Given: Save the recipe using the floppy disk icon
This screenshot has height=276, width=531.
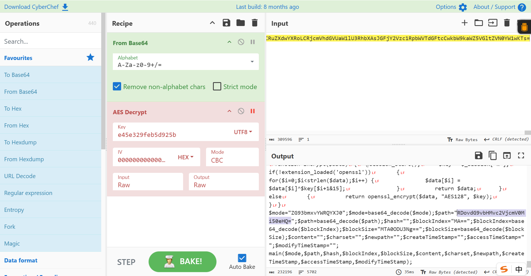Looking at the screenshot, I should 227,23.
